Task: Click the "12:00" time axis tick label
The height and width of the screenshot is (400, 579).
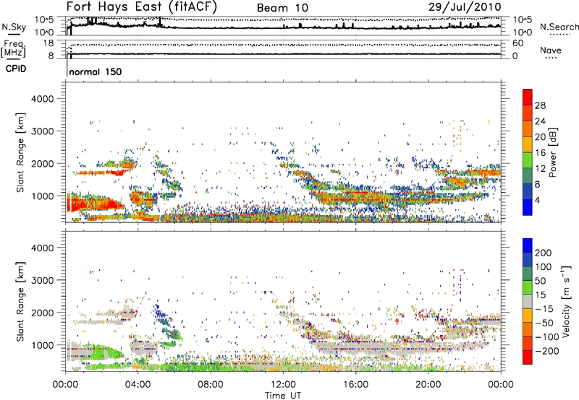Action: (283, 385)
